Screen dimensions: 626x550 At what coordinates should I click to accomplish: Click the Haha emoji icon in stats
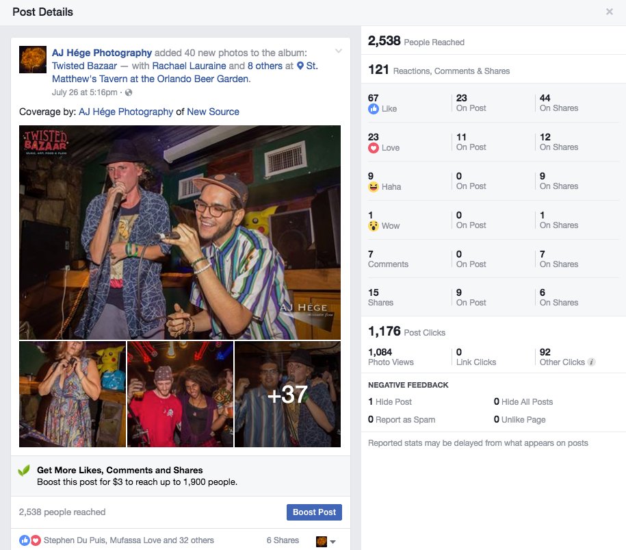[x=374, y=187]
